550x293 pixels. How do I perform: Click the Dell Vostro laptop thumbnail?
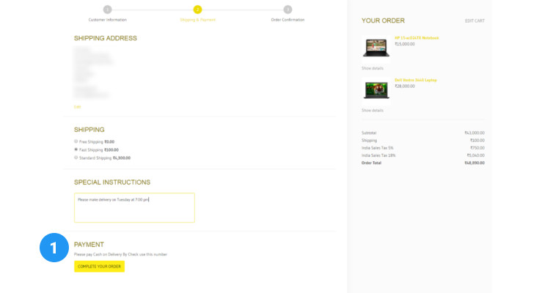click(x=376, y=90)
